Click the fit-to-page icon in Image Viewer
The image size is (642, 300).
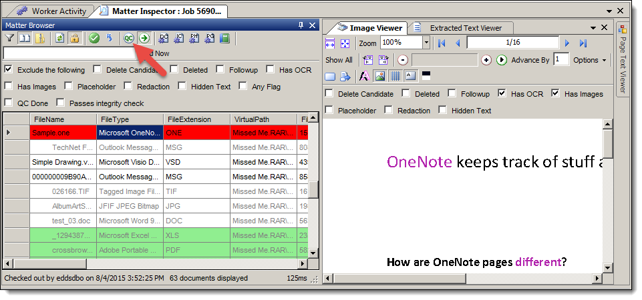(345, 43)
